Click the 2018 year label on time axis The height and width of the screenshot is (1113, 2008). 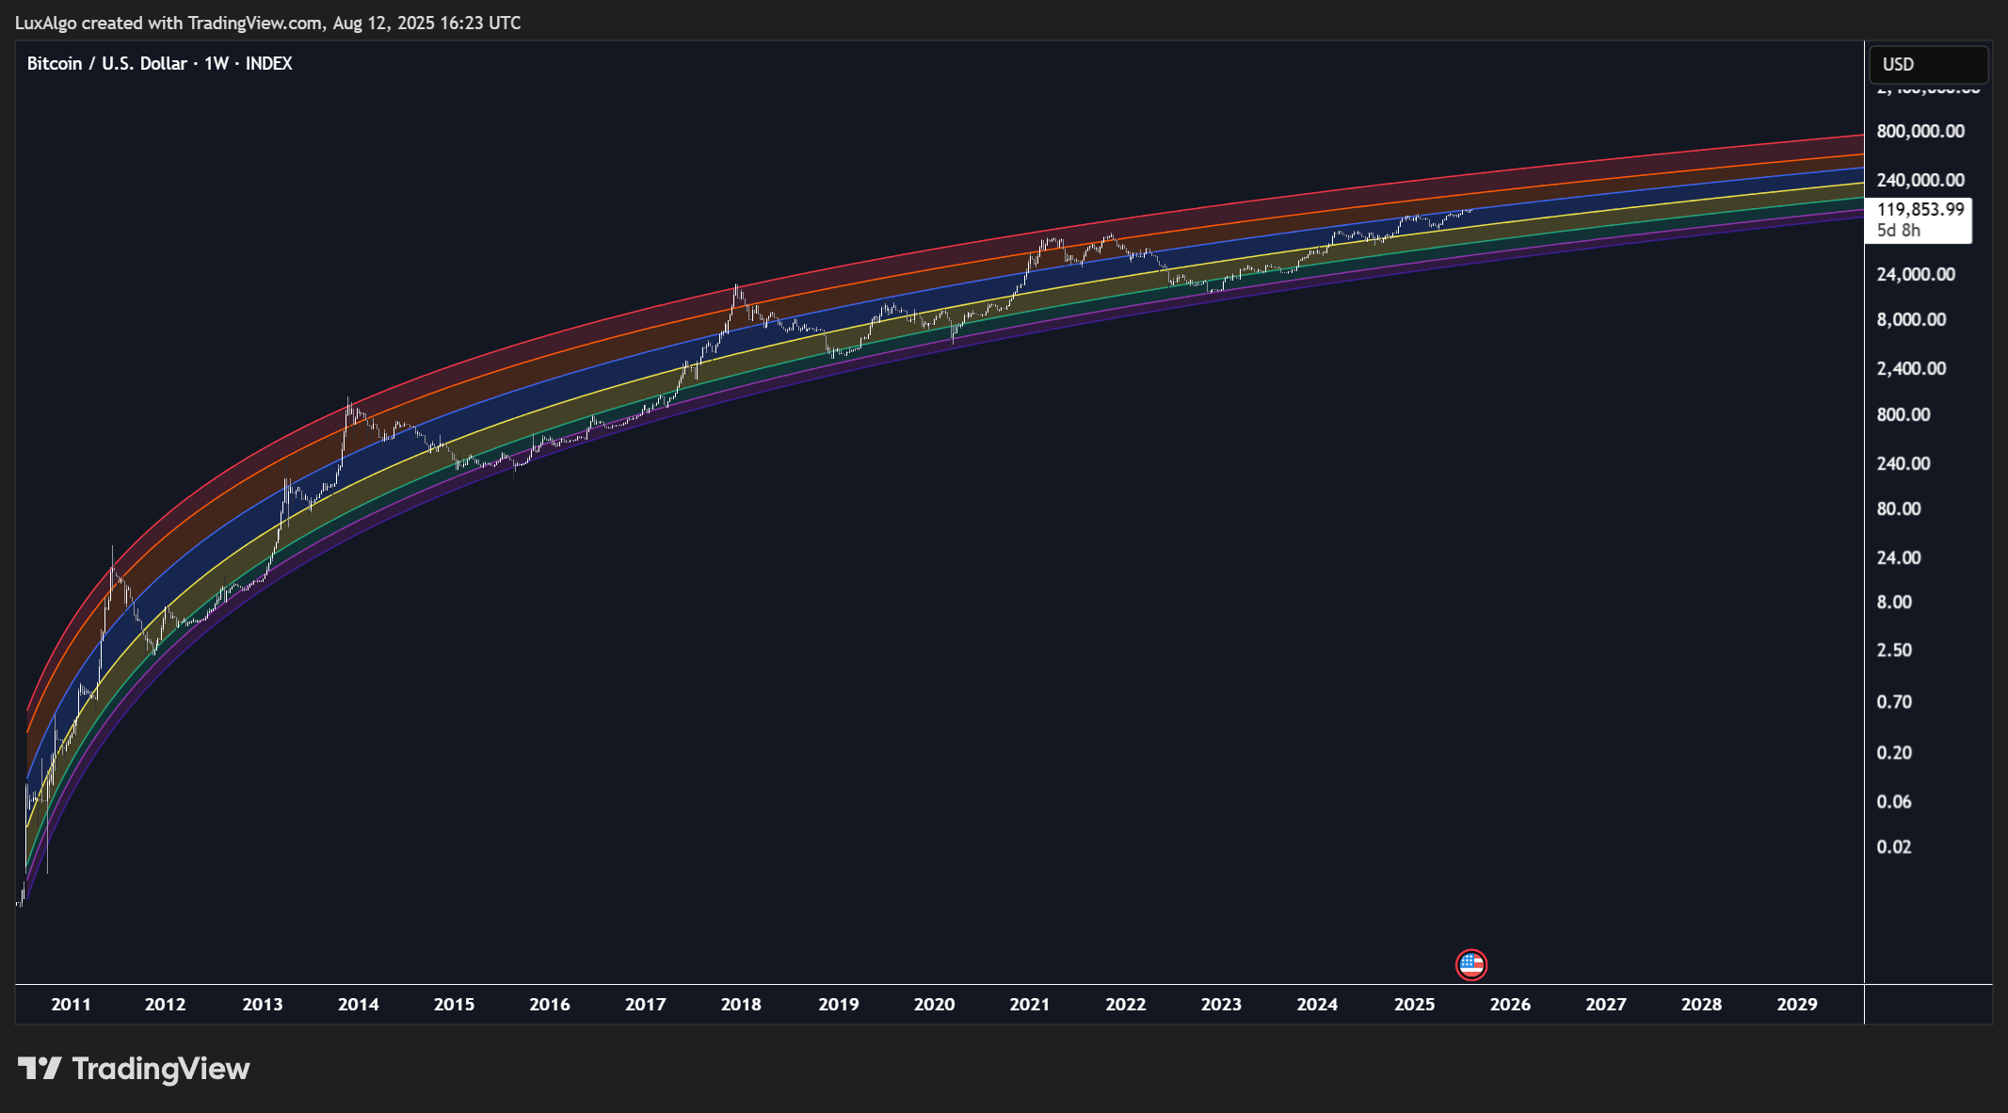click(741, 1004)
